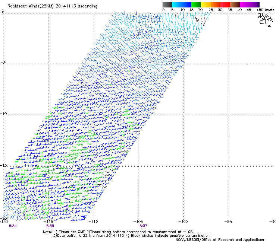Click the cyan 5-10 knots color band

(177, 4)
